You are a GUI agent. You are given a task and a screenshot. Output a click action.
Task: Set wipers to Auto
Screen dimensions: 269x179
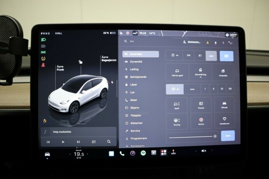192,89
